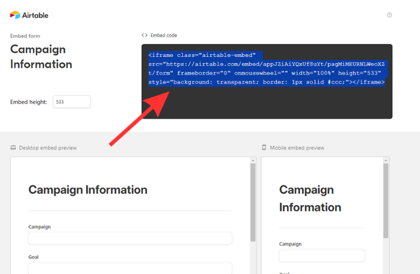The height and width of the screenshot is (274, 420).
Task: Click the "Embed height:" label
Action: coord(28,102)
